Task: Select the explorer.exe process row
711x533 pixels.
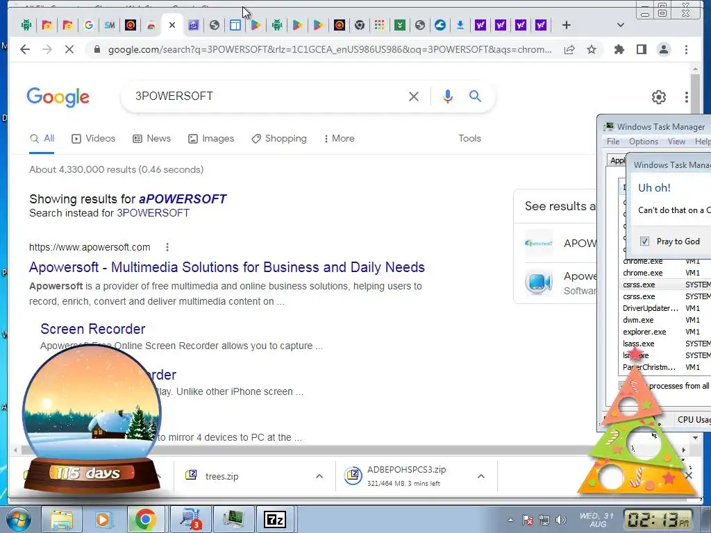Action: coord(664,332)
